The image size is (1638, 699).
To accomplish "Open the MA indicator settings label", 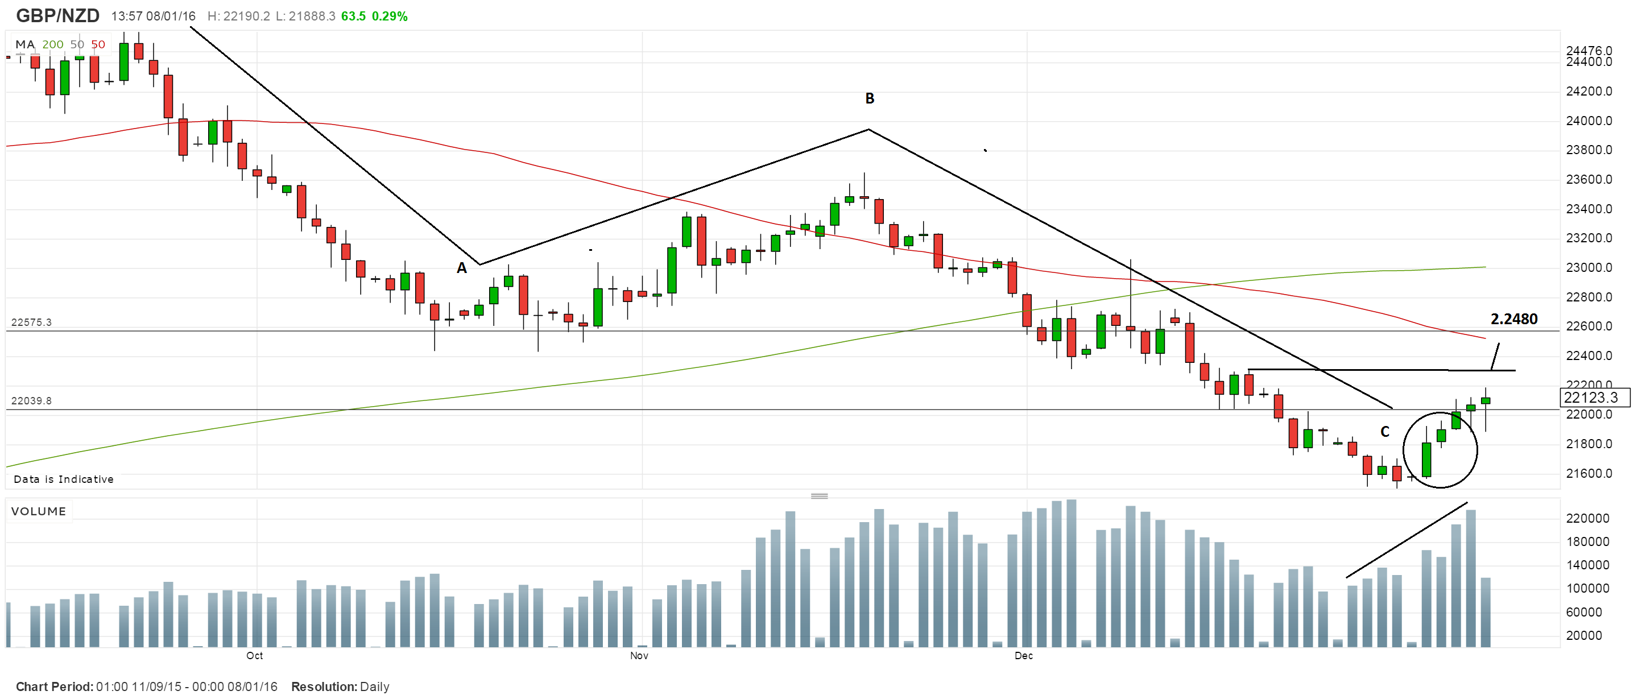I will (25, 44).
